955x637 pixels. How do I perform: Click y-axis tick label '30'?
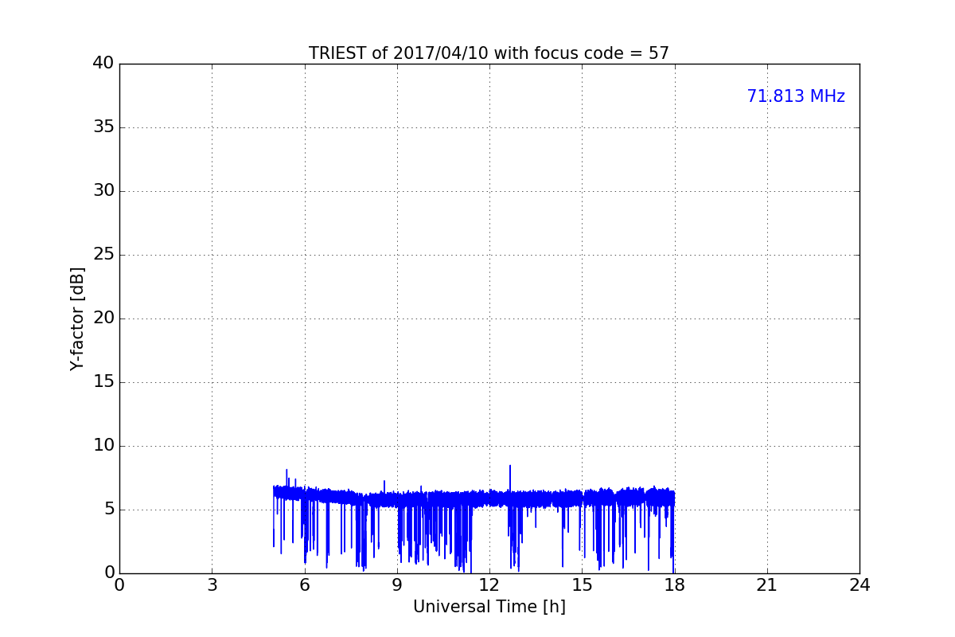click(103, 191)
